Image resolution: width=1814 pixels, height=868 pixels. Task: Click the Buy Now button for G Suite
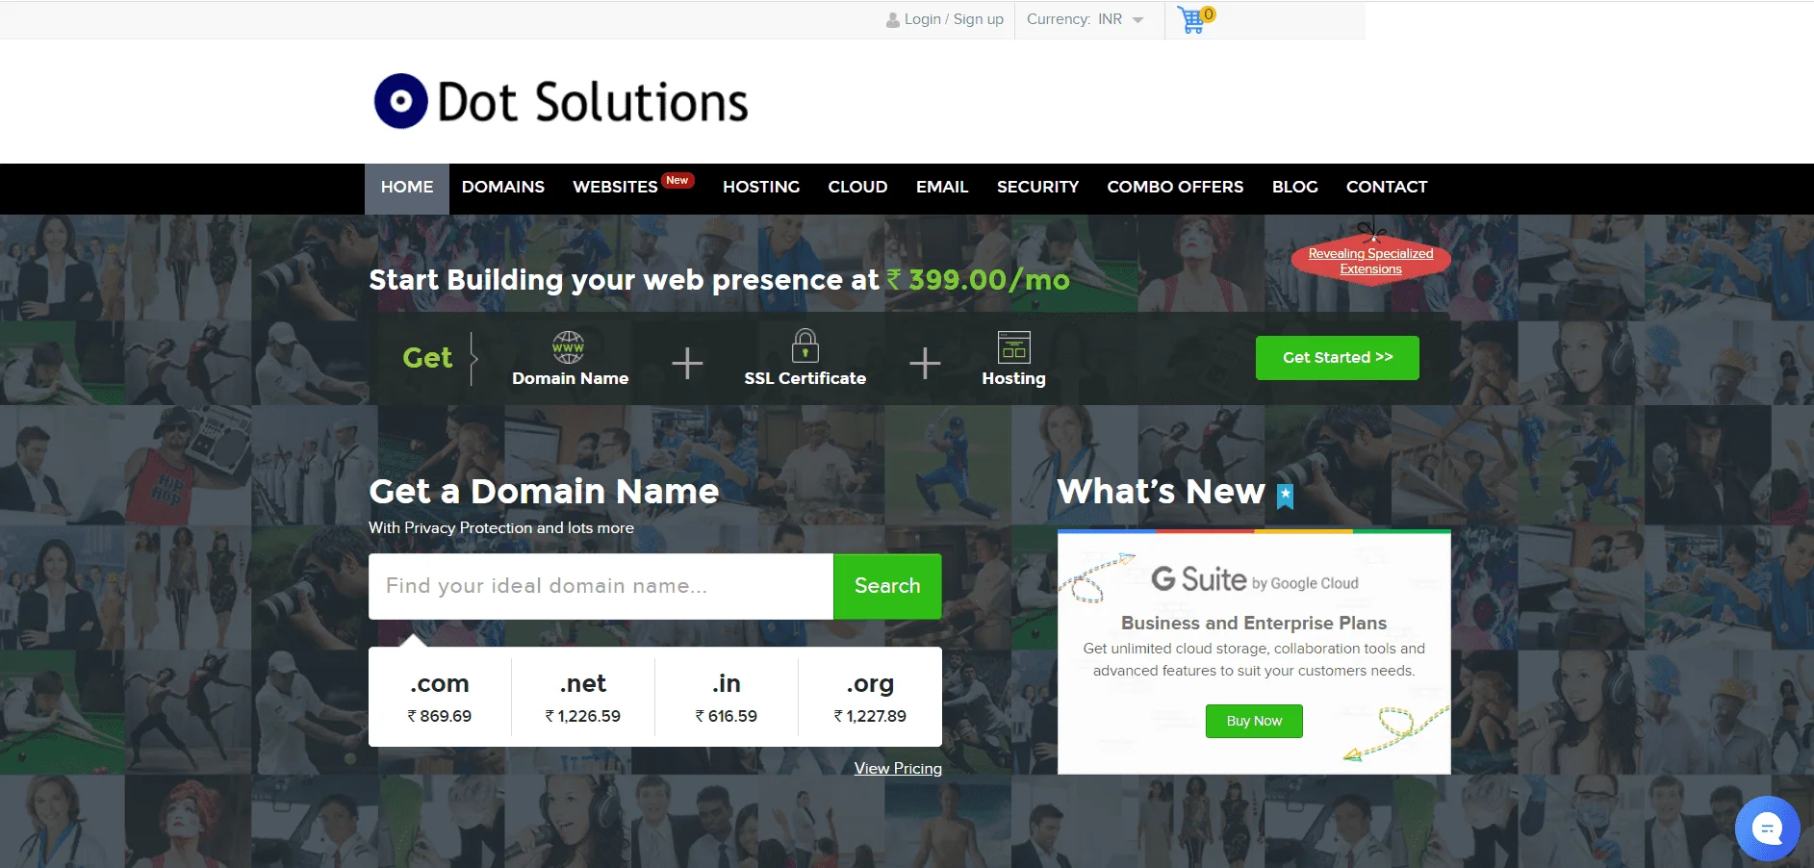(1254, 721)
